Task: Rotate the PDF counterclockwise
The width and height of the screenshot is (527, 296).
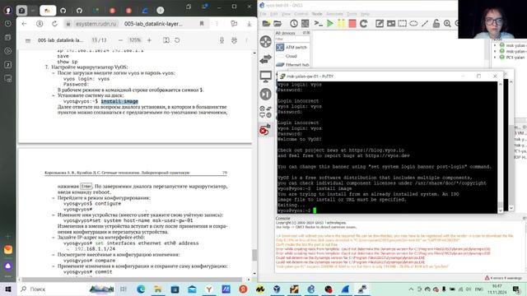Action: click(177, 40)
